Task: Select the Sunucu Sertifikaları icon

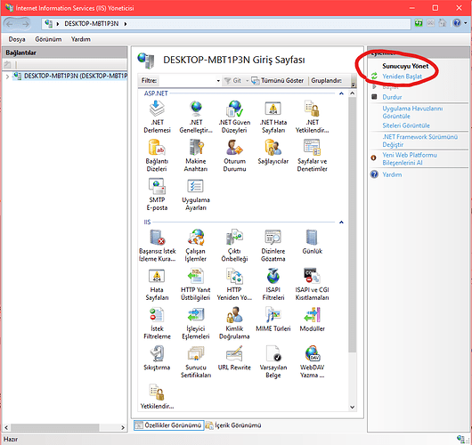Action: [196, 362]
